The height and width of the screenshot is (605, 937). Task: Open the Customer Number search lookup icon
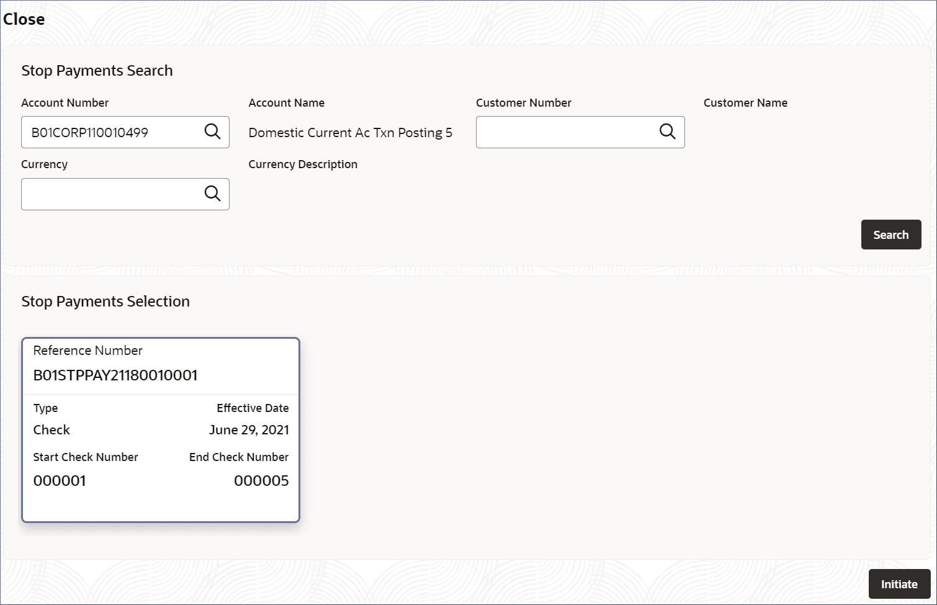pyautogui.click(x=667, y=132)
